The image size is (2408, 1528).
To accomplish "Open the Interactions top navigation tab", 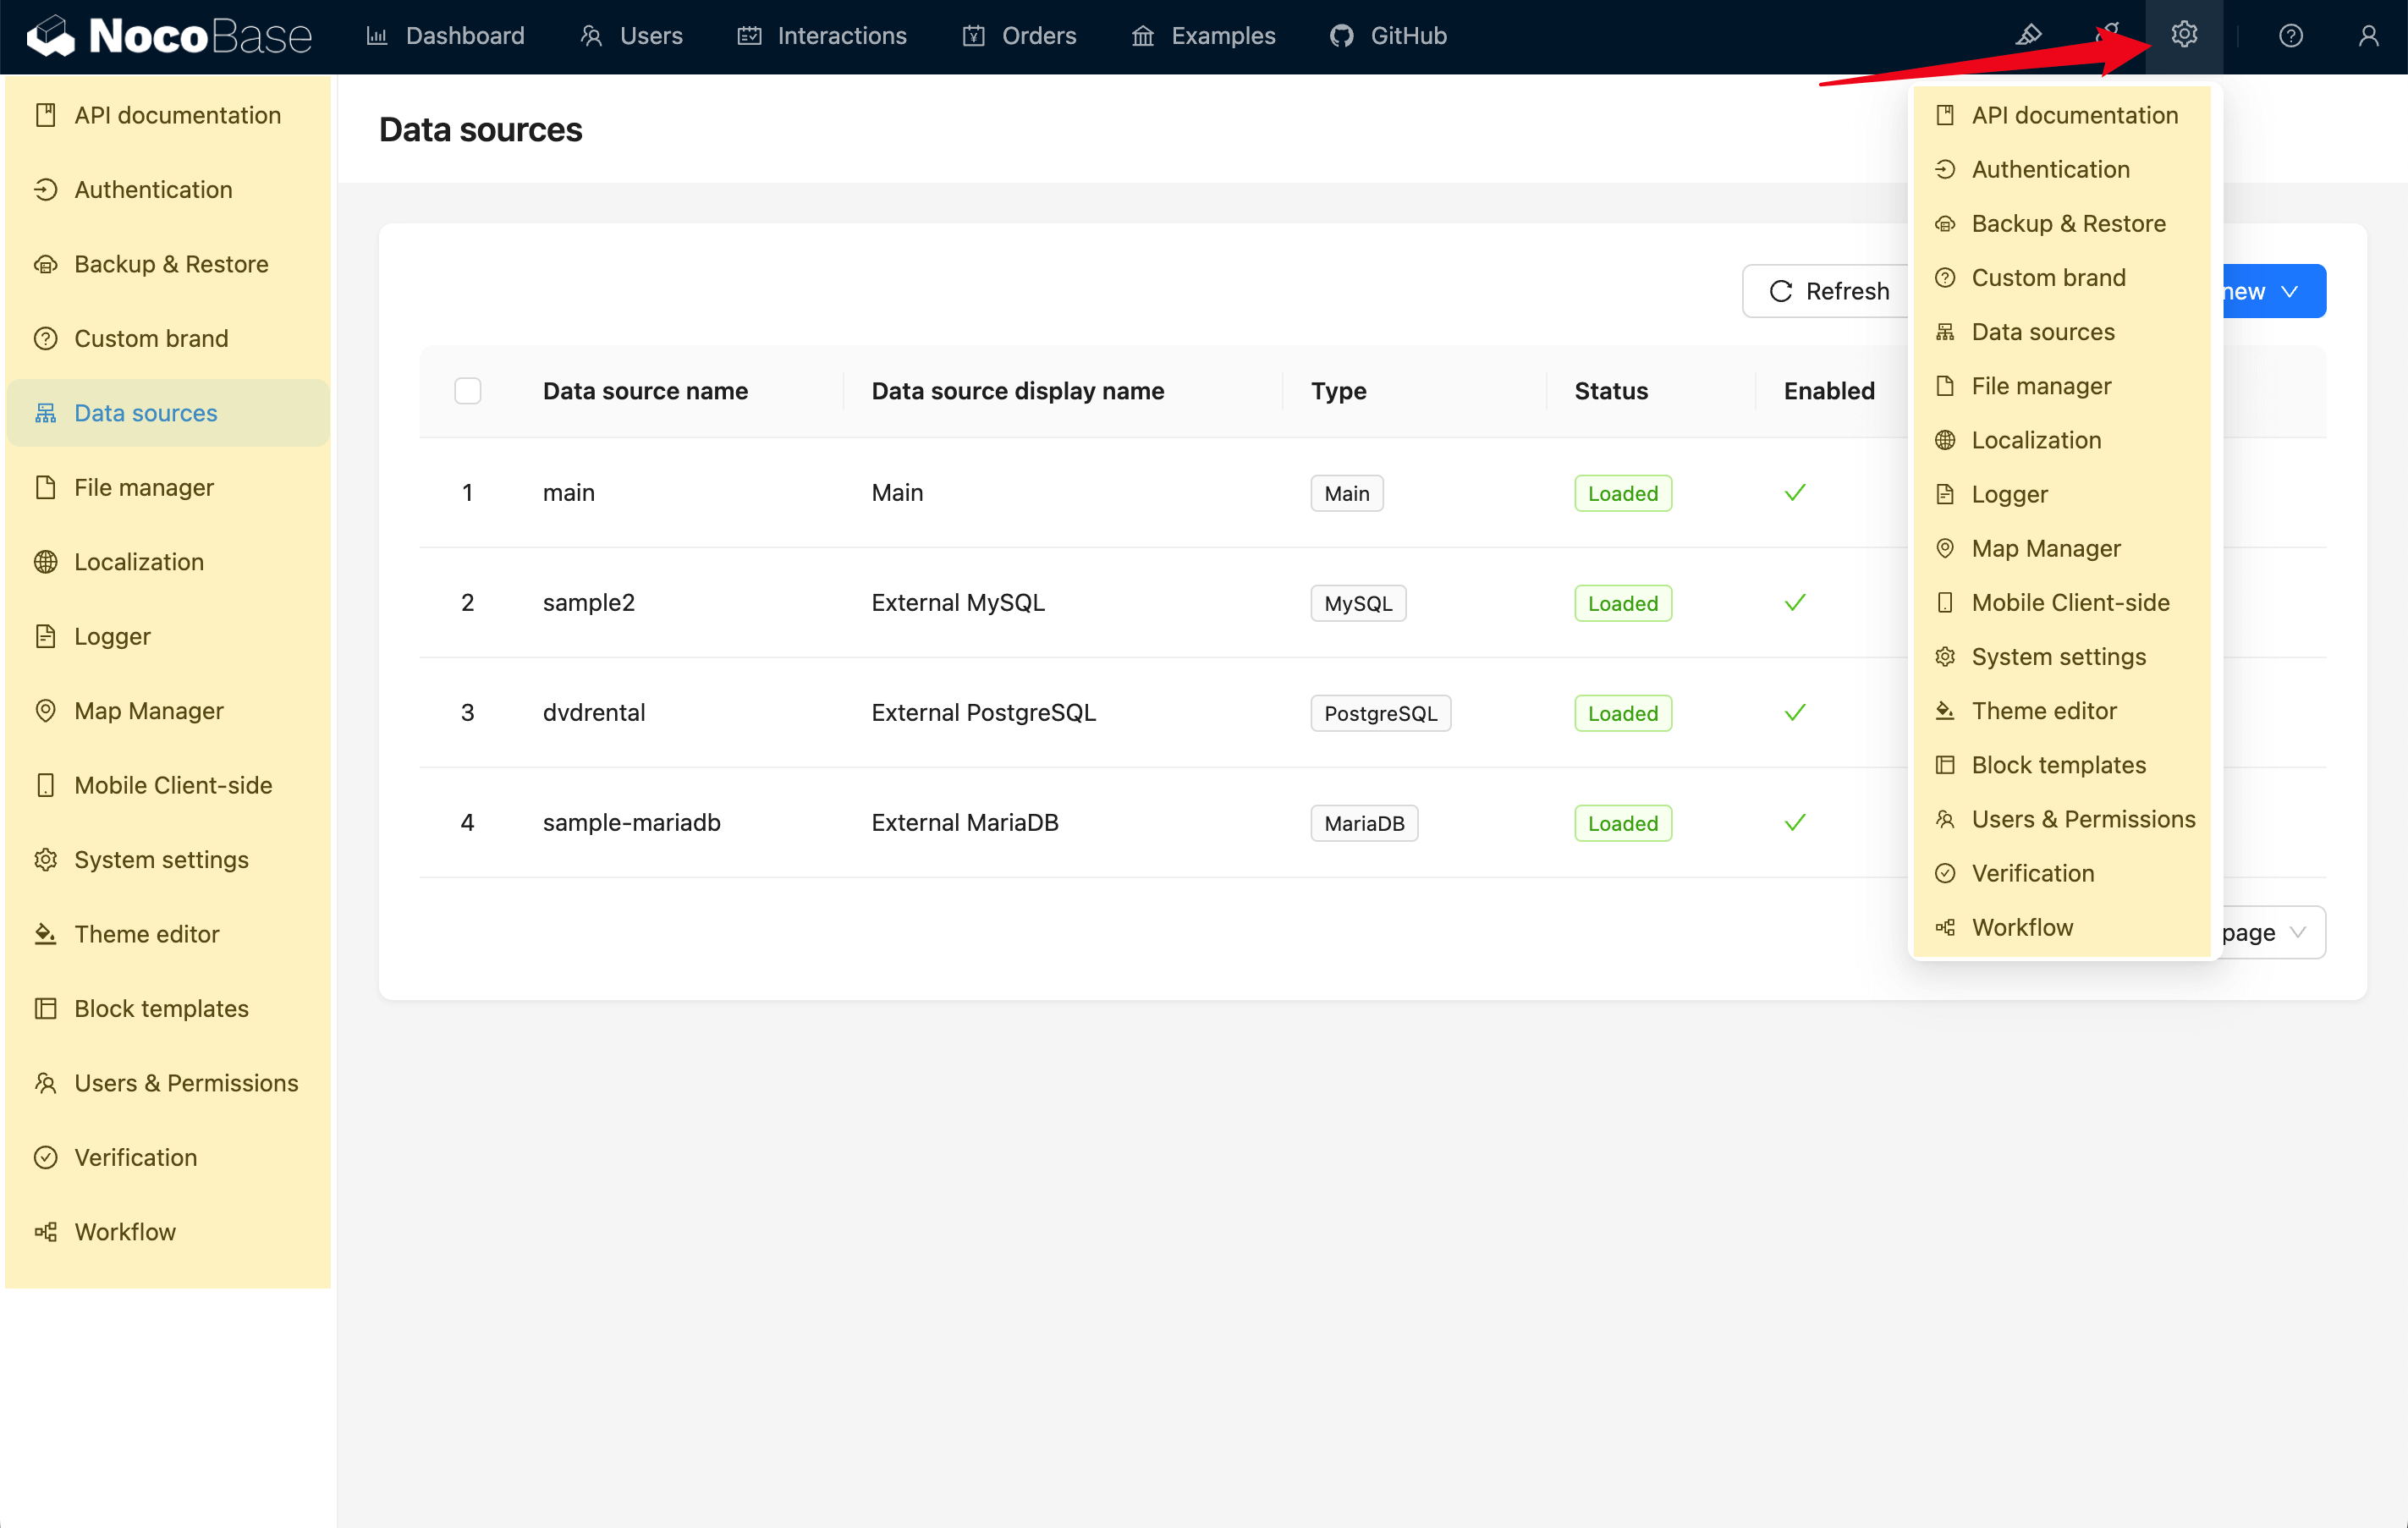I will coord(822,36).
